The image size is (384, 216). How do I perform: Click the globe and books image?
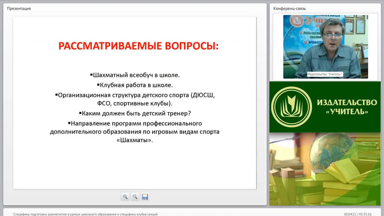[x=325, y=169]
